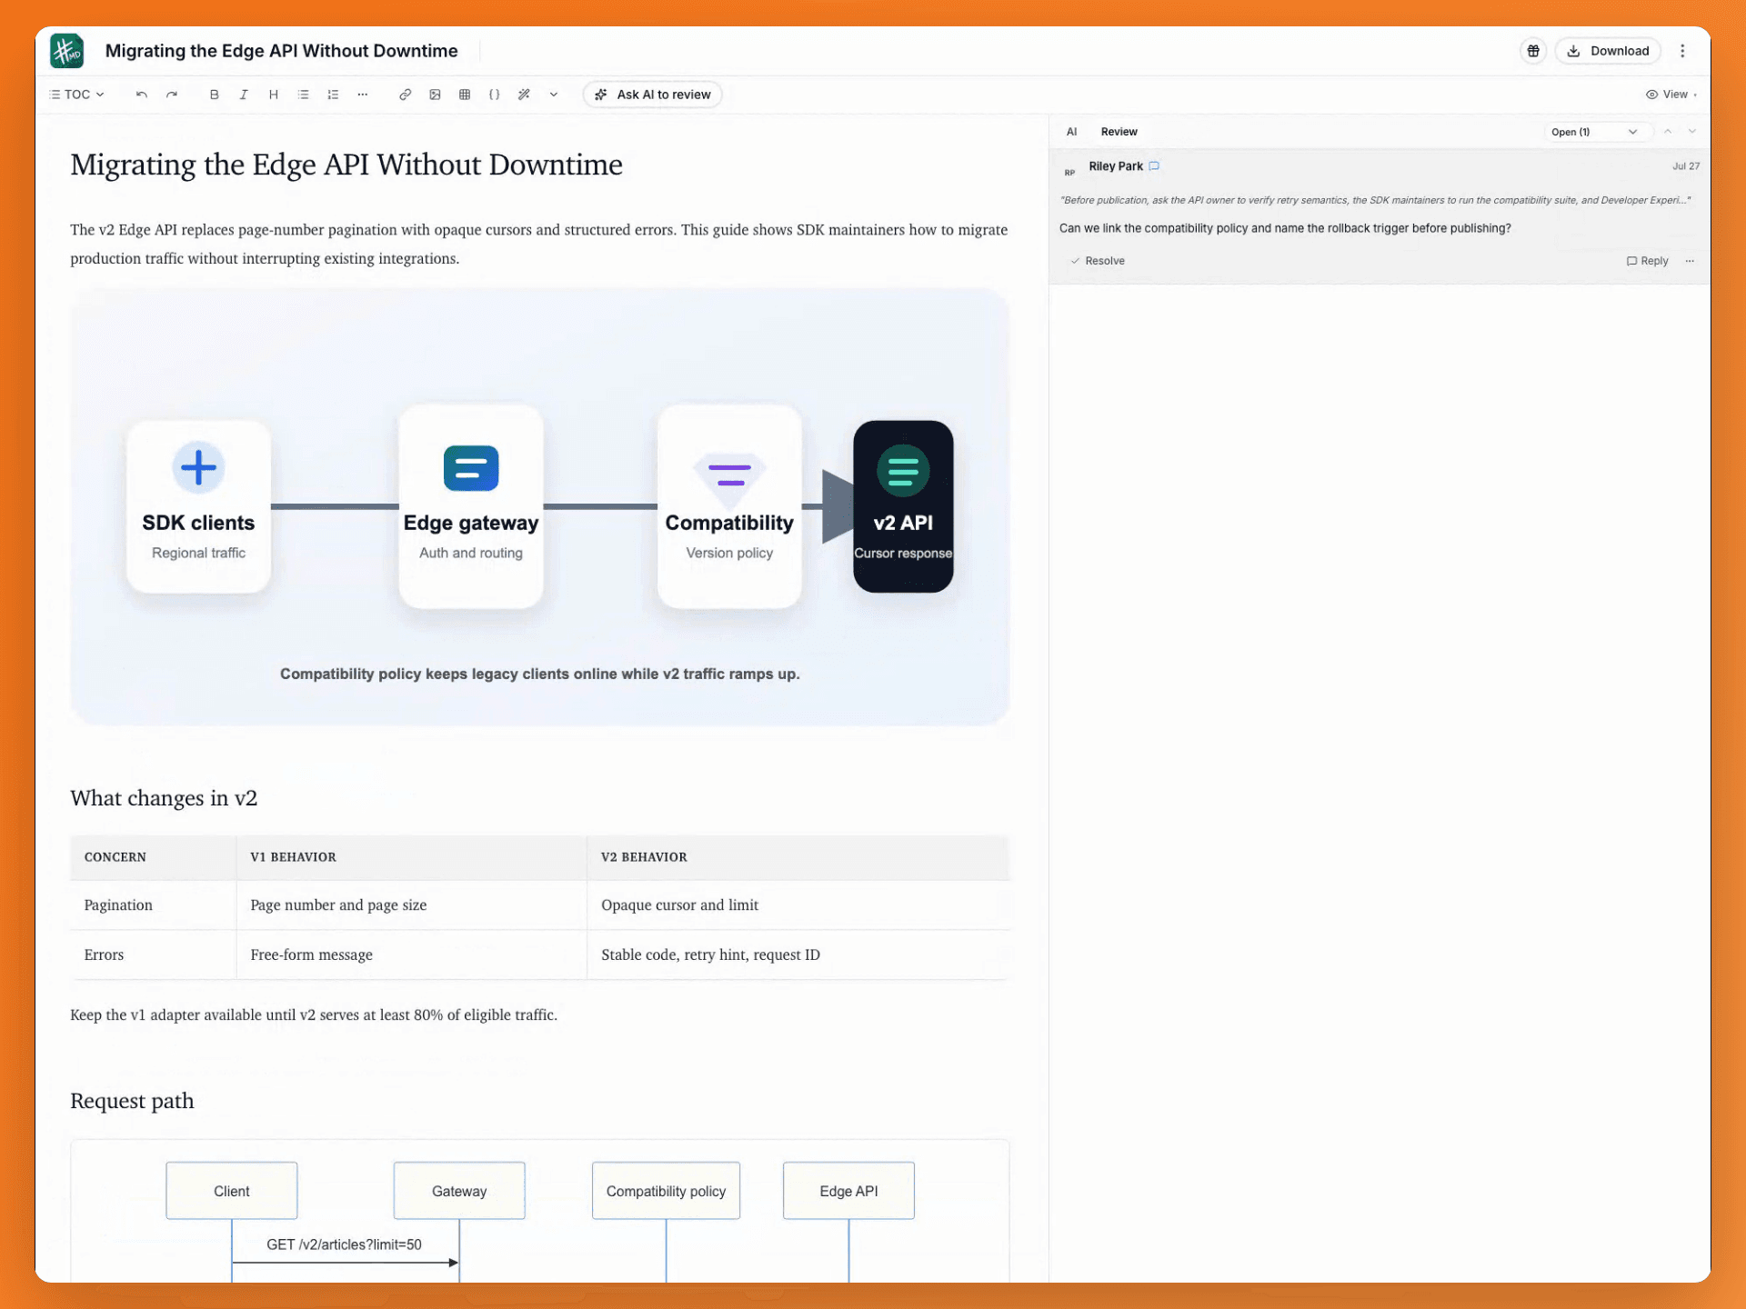Click the Jul 27 comment date
1746x1309 pixels.
coord(1686,166)
